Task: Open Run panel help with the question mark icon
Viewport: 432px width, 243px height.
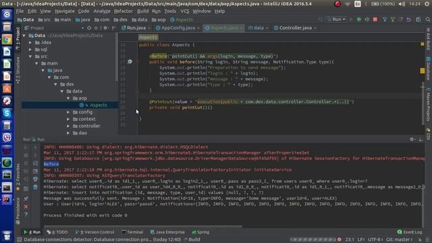Action: pyautogui.click(x=26, y=215)
